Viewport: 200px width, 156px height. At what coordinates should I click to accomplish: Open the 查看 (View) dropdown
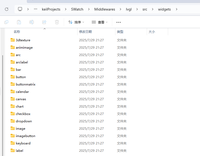tap(100, 22)
